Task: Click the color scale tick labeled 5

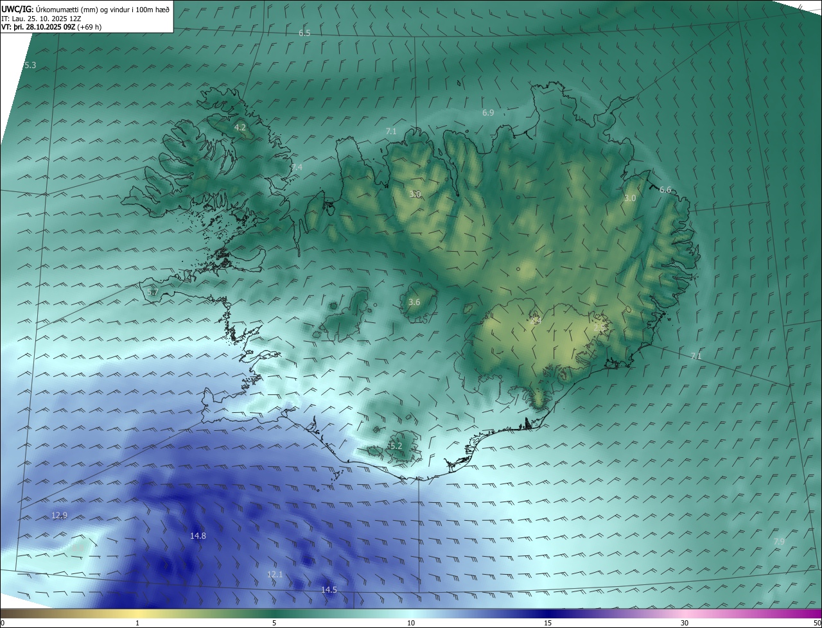Action: pyautogui.click(x=274, y=623)
